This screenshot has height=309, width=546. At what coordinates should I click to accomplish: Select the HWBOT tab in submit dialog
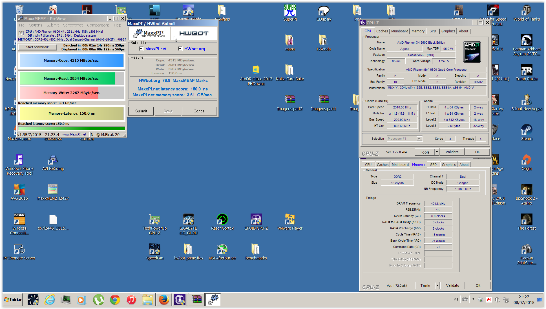pyautogui.click(x=194, y=34)
